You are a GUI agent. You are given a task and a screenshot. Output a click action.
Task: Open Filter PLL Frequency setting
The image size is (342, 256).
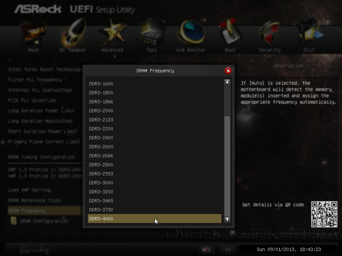35,80
